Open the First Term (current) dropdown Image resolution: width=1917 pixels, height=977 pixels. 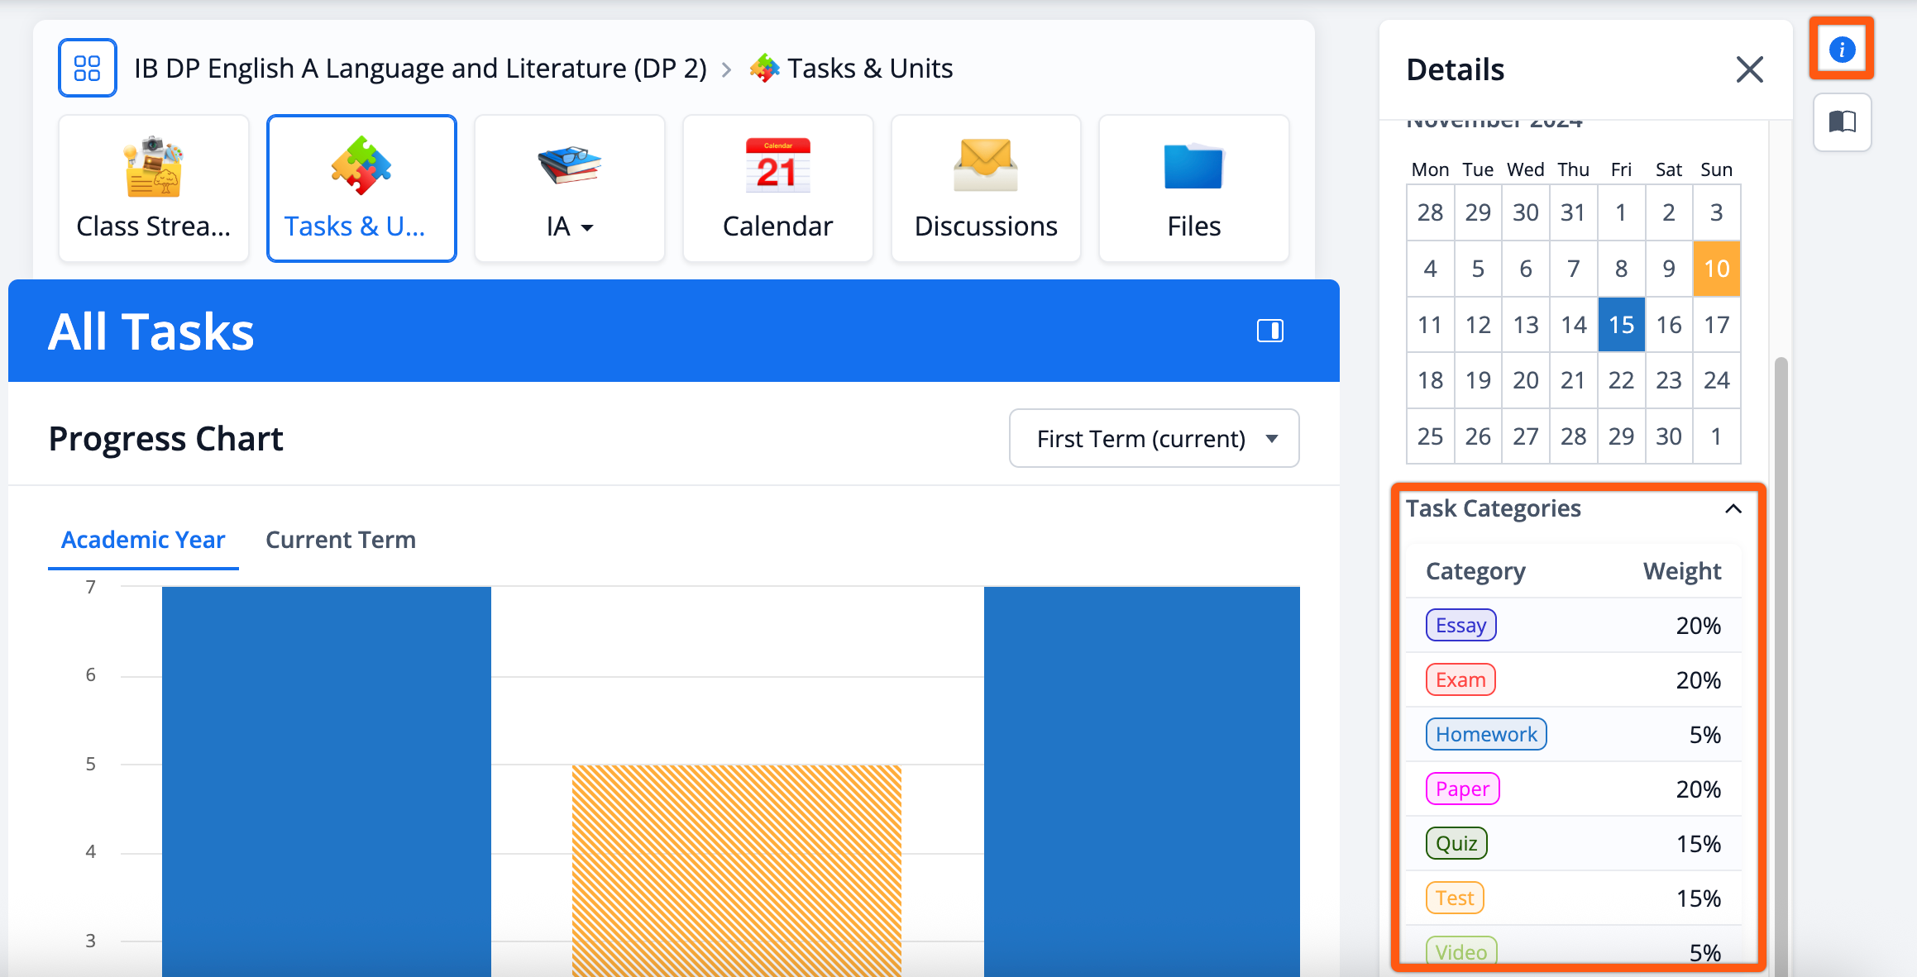pyautogui.click(x=1154, y=438)
